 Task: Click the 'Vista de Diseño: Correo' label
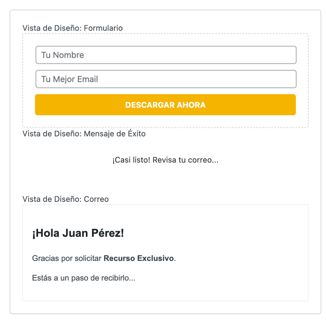click(x=66, y=199)
